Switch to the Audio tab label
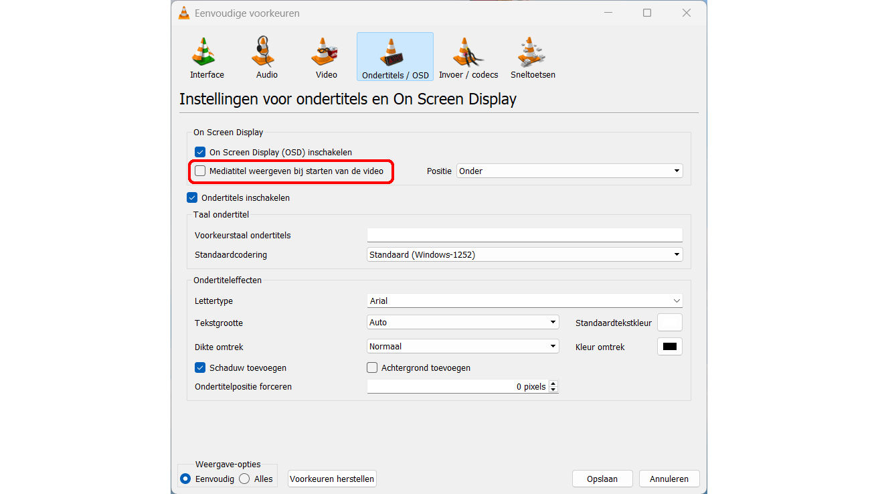Screen dimensions: 878x494 (x=267, y=75)
